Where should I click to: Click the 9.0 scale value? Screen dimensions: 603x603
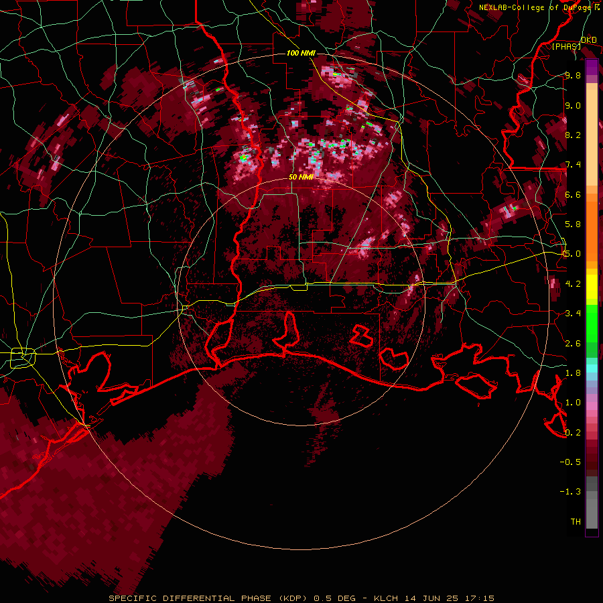(573, 105)
